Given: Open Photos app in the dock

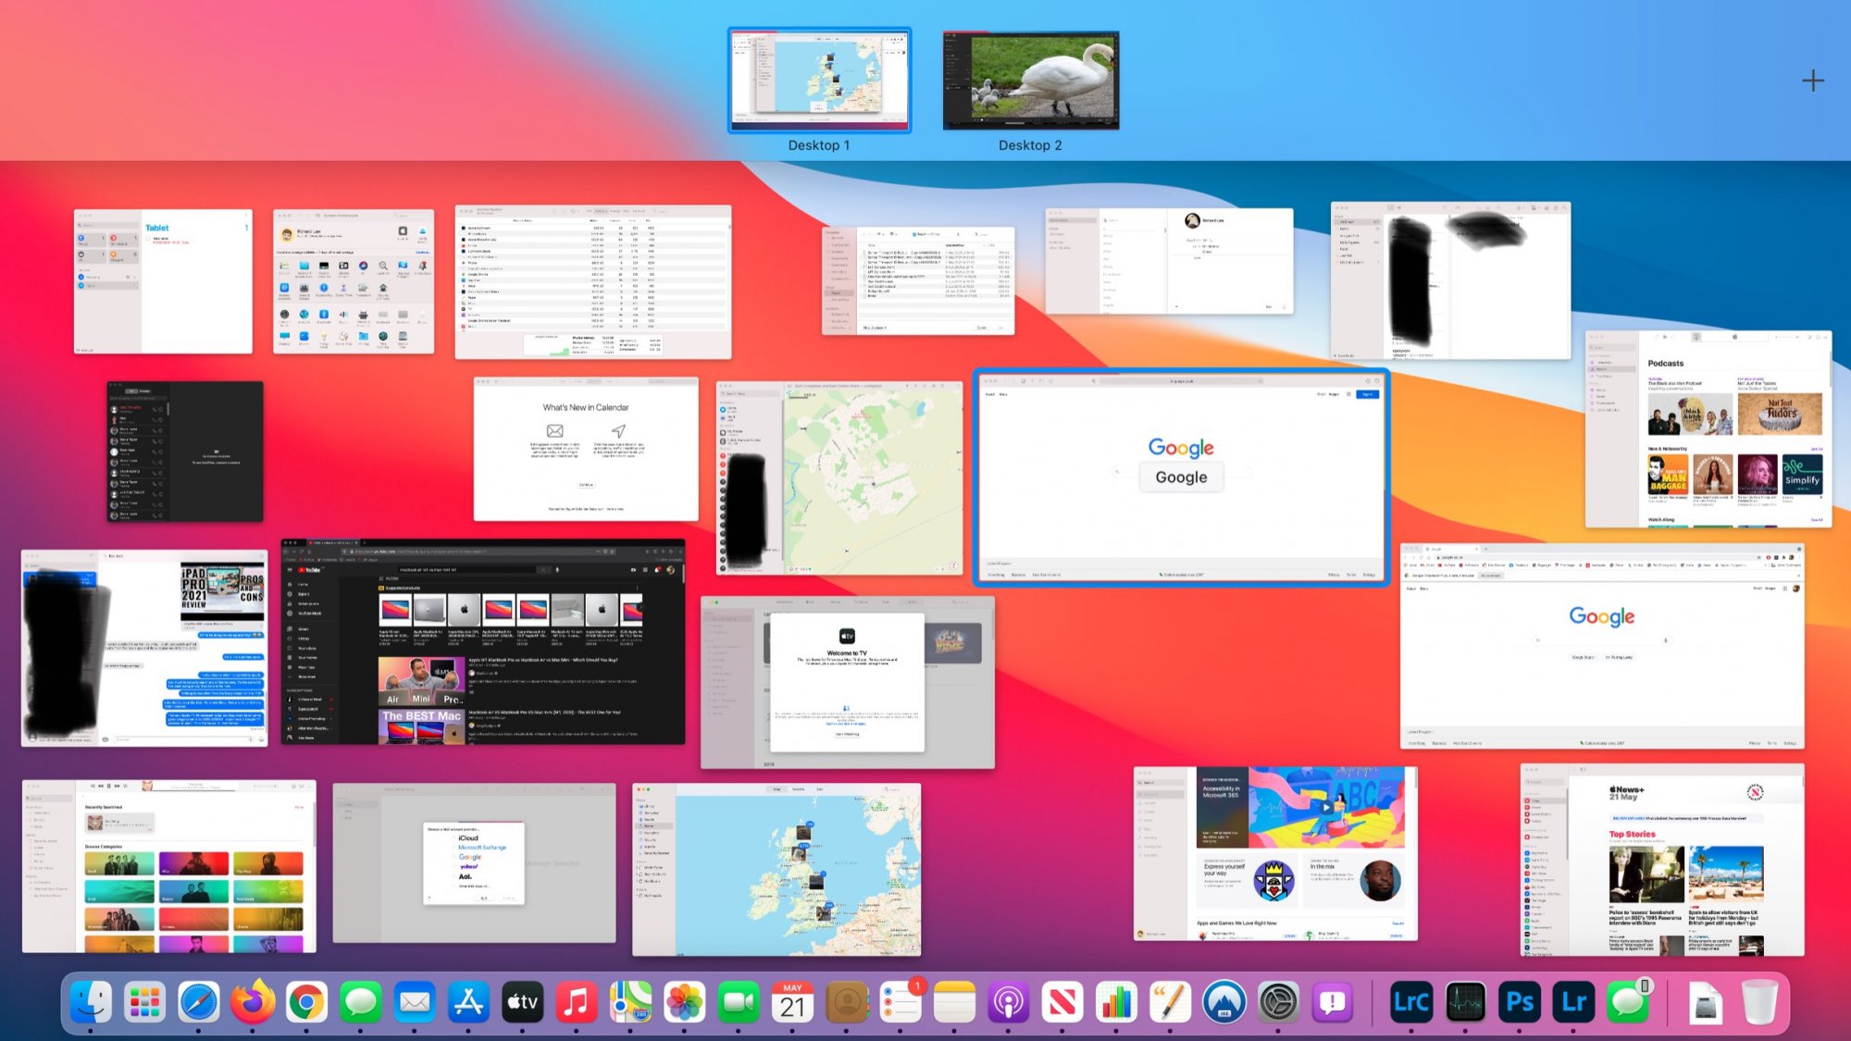Looking at the screenshot, I should tap(684, 1002).
